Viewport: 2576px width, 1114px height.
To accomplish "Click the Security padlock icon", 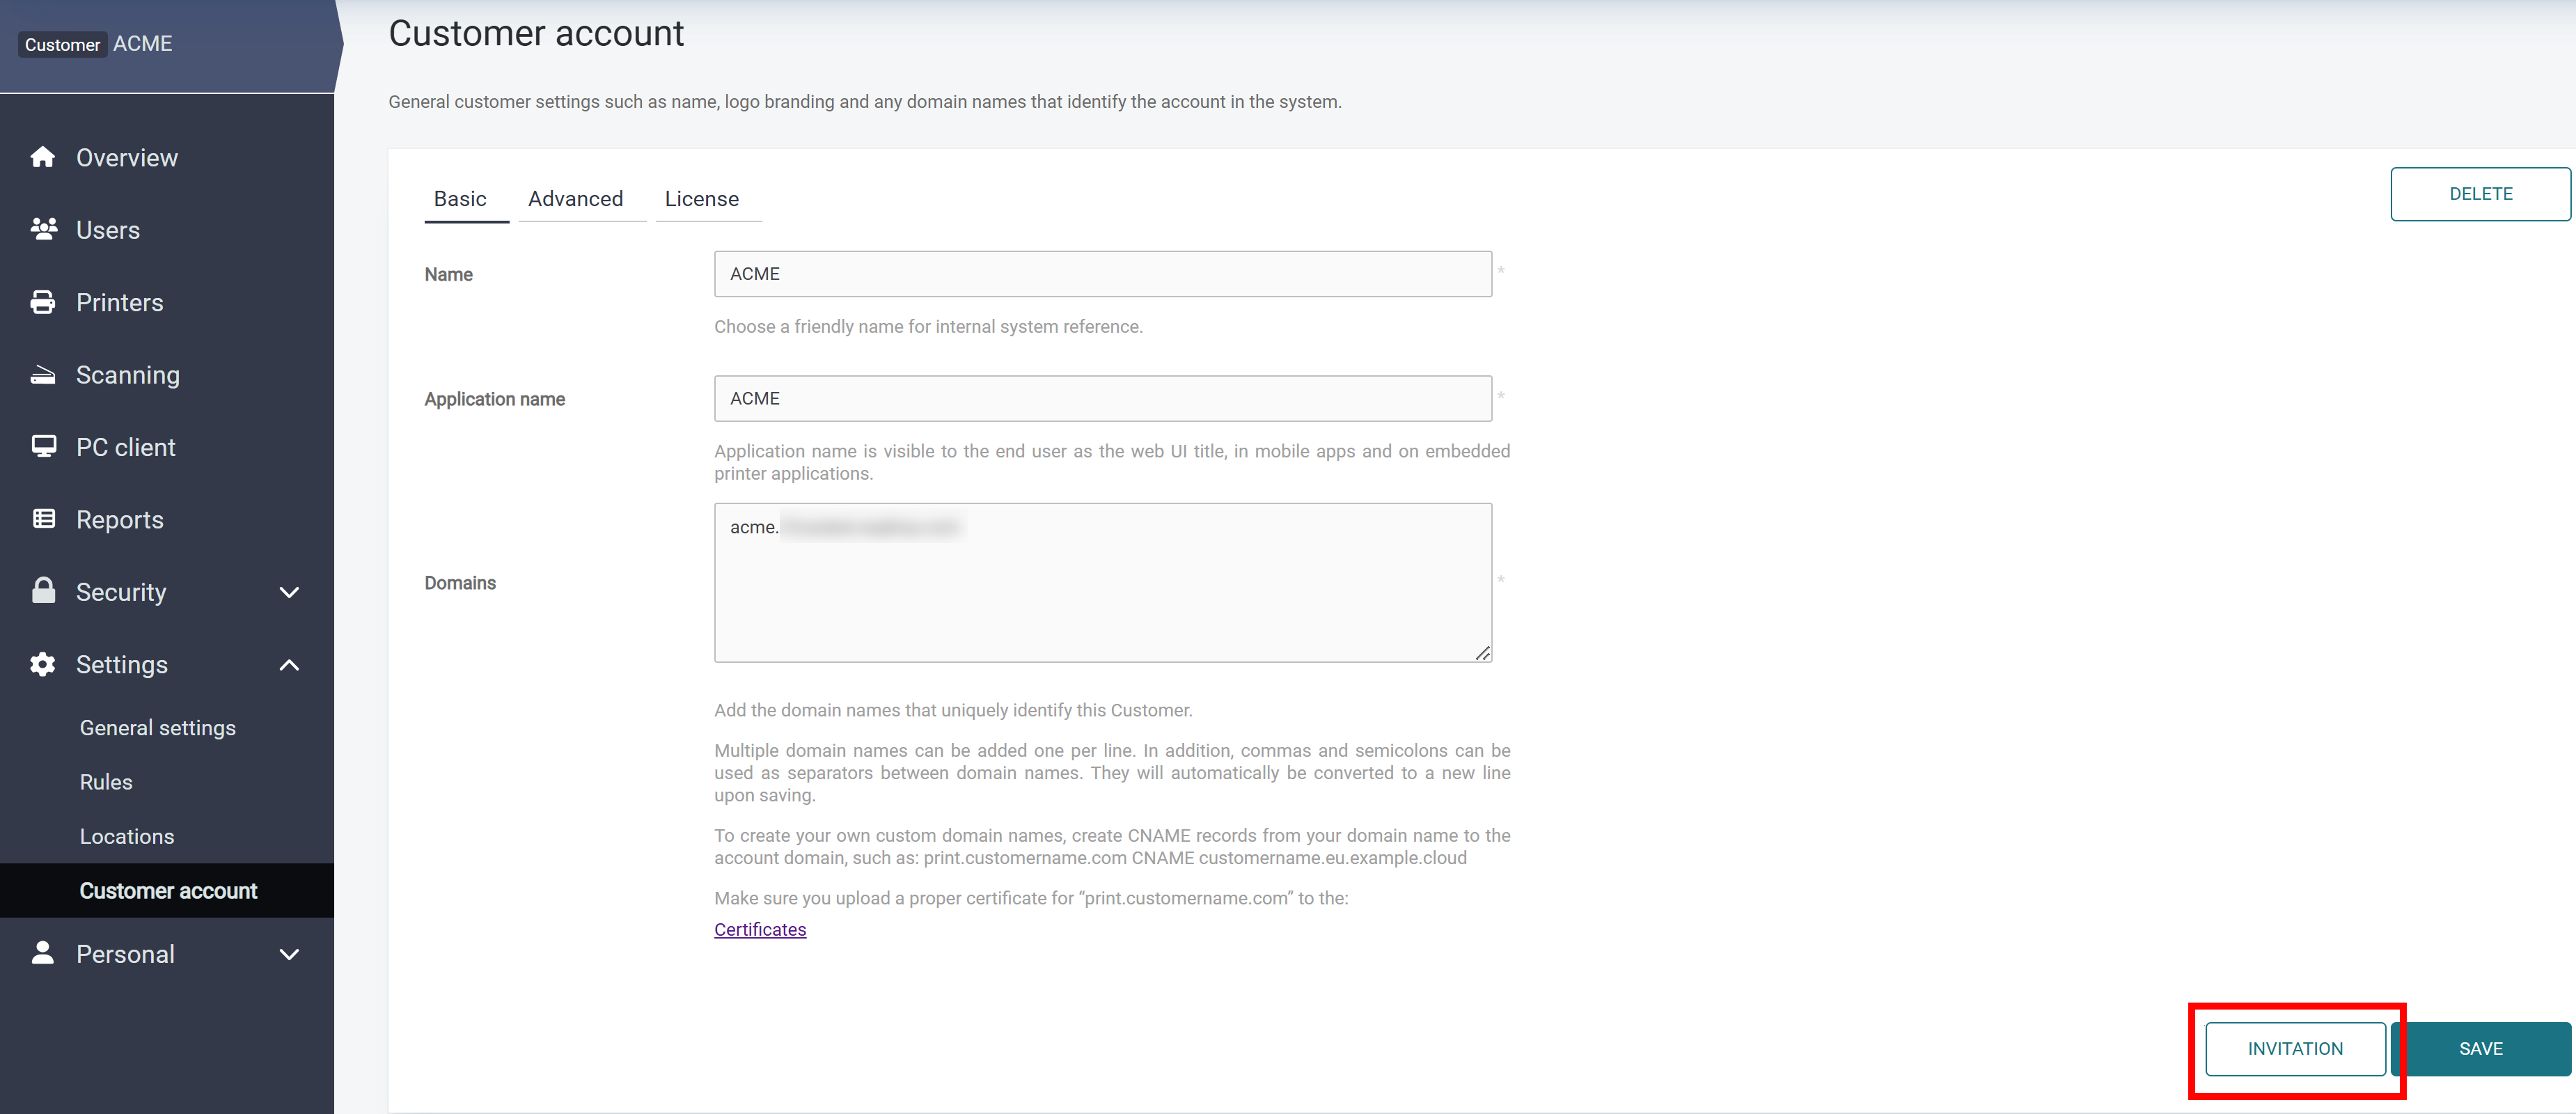I will pos(43,590).
